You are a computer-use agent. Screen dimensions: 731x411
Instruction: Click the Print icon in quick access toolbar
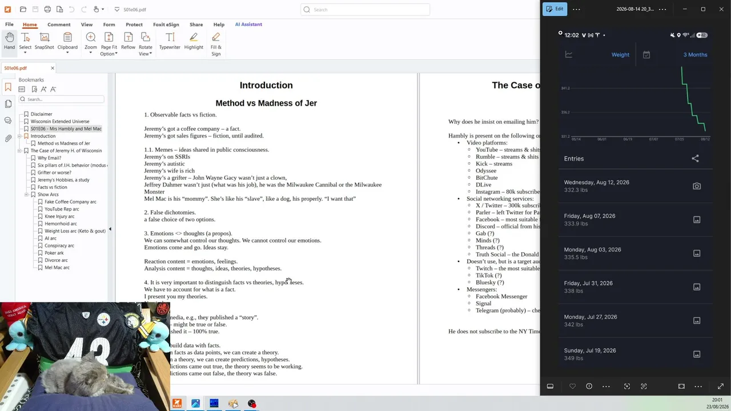(x=47, y=9)
